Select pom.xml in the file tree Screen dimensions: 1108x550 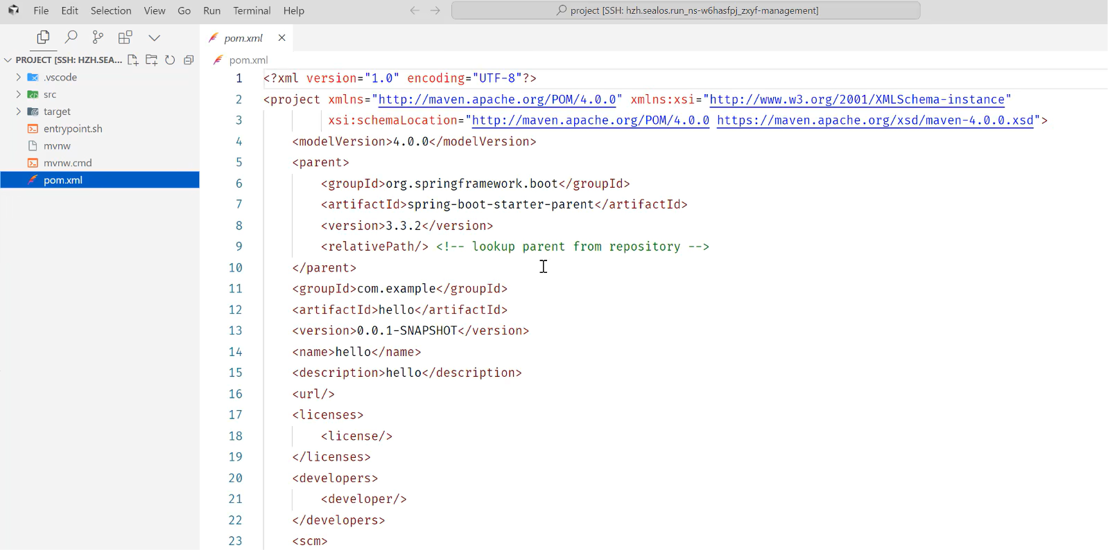[100, 180]
